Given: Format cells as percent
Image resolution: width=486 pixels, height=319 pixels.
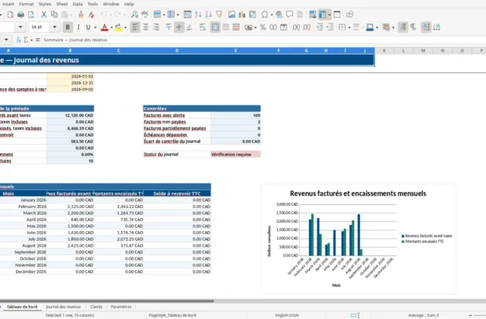Looking at the screenshot, I should pos(263,27).
